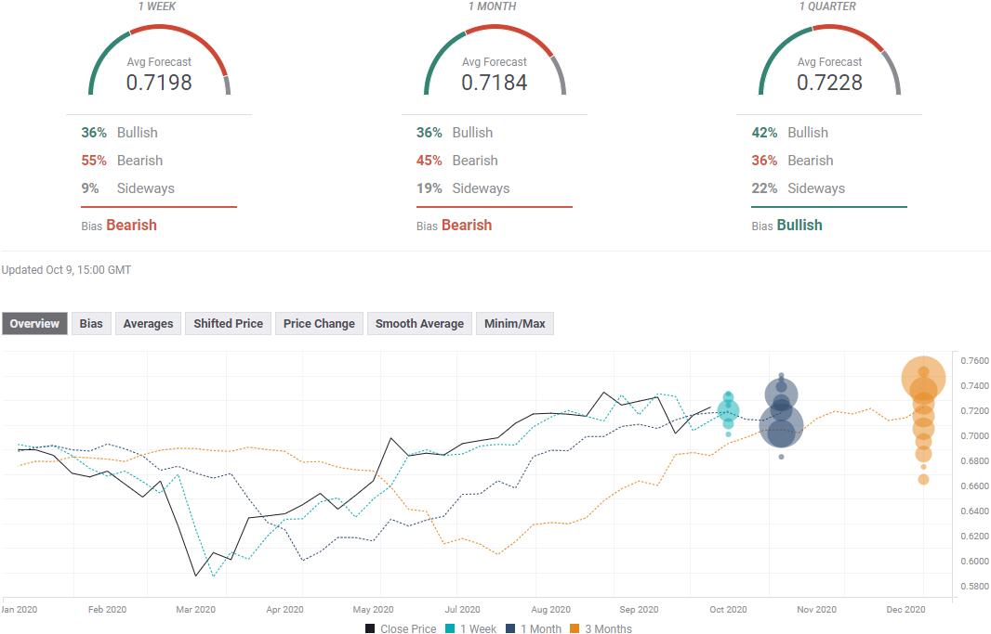This screenshot has height=634, width=991.
Task: Click the Oct 2020 axis label
Action: [728, 609]
